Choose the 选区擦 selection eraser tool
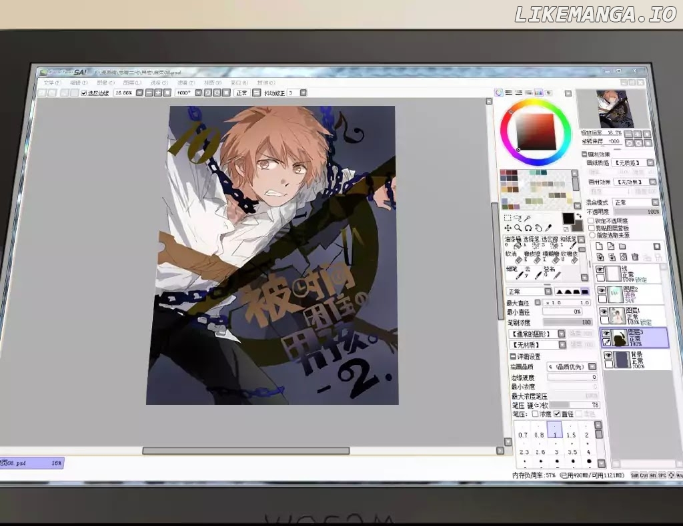 click(x=550, y=242)
